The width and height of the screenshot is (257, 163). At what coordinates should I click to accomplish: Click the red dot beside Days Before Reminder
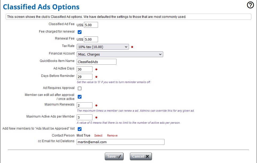[x=96, y=77]
